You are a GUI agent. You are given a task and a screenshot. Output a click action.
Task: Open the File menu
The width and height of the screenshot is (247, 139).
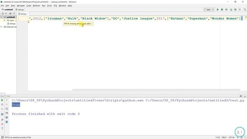point(2,6)
